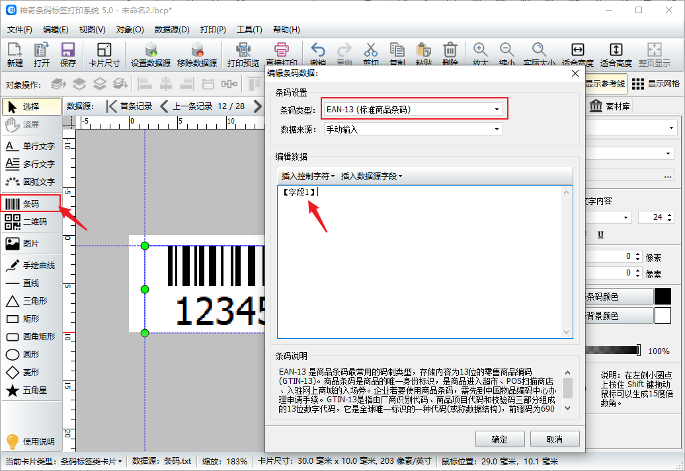Select the 圆角矩形 rounded rectangle tool
The image size is (685, 471).
tap(31, 336)
